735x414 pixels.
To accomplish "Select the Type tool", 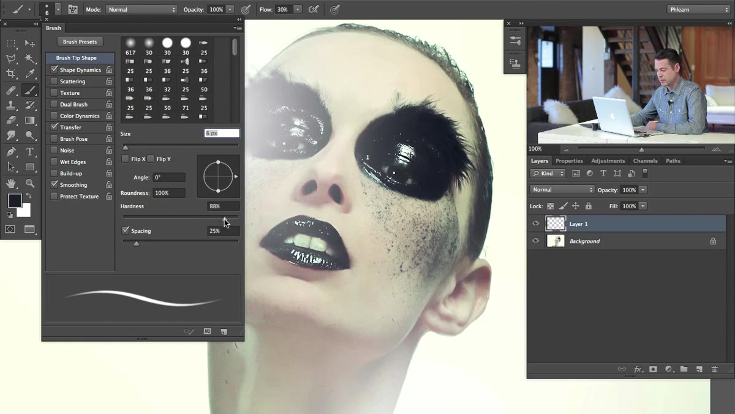I will click(29, 152).
